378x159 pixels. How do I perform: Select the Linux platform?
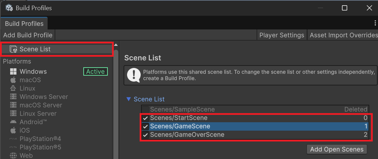[x=28, y=88]
